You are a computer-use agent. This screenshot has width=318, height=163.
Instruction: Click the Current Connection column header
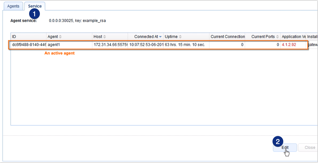227,37
